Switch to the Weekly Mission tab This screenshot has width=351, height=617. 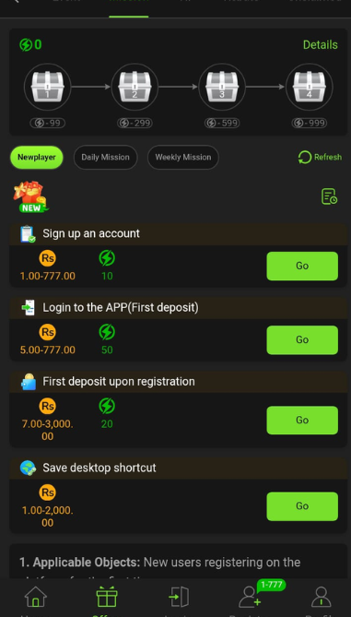click(183, 158)
